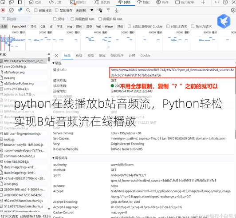Click the request list scrollbar thumb

pos(49,59)
